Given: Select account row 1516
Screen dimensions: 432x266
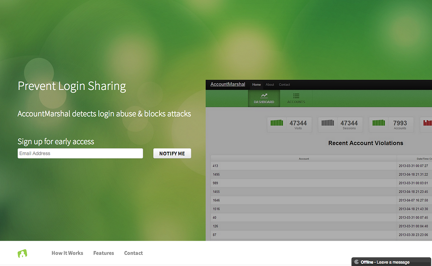Looking at the screenshot, I should [x=304, y=209].
